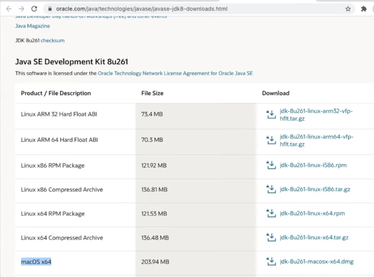This screenshot has height=277, width=374.
Task: Click download icon for Linux x86 RPM
Action: tap(270, 165)
